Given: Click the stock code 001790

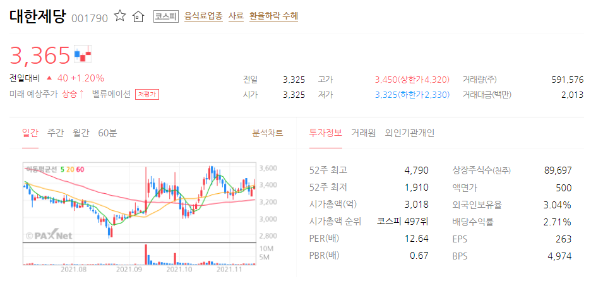Looking at the screenshot, I should coord(89,18).
